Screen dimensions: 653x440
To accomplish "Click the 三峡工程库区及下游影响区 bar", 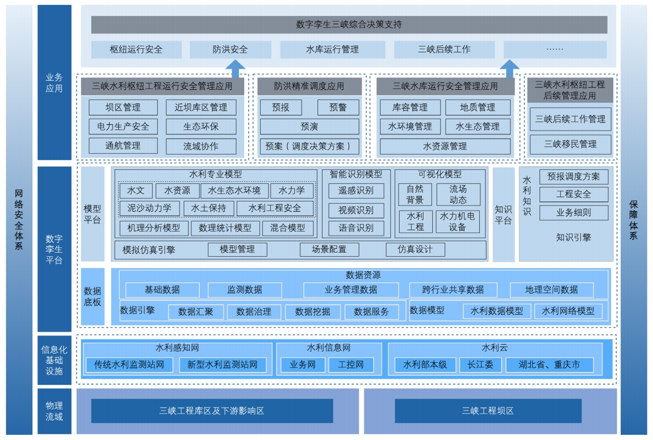I will 212,411.
